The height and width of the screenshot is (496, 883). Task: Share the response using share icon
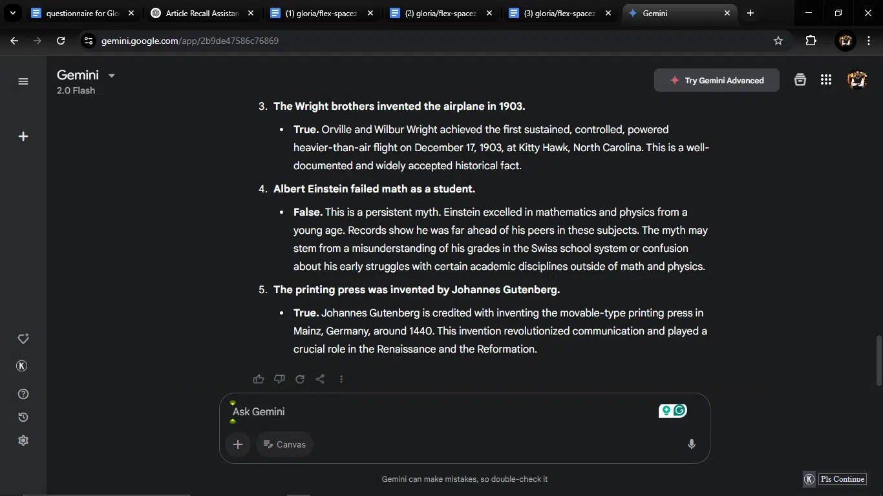point(320,379)
